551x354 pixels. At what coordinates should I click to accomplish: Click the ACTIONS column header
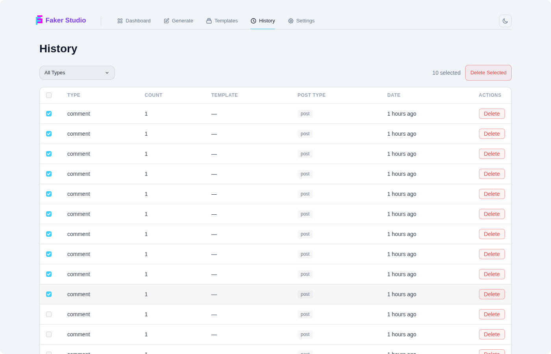490,95
